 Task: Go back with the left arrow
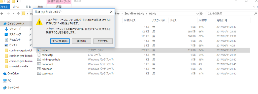tap(2, 14)
